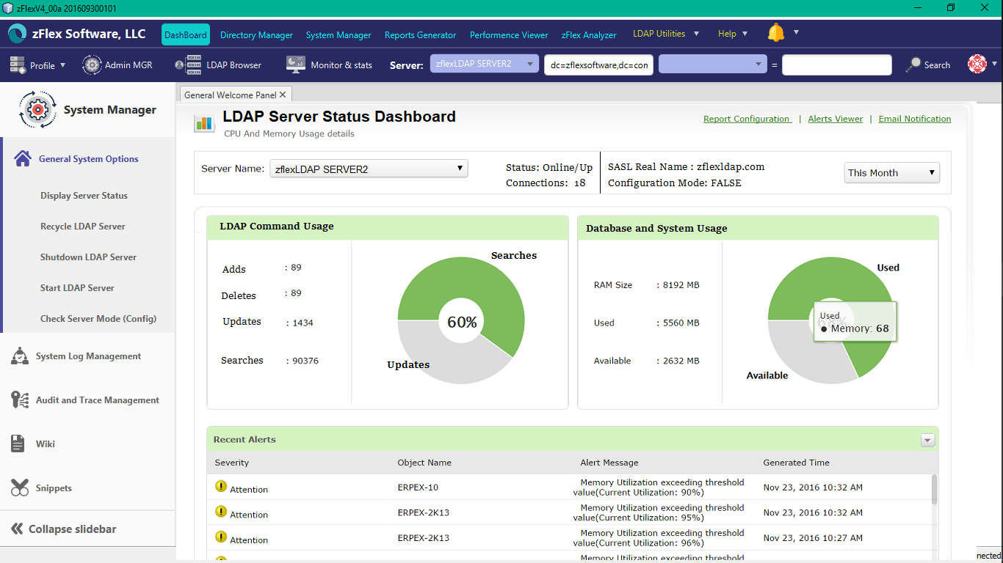Switch to Directory Manager tab
The image size is (1003, 563).
tap(256, 35)
